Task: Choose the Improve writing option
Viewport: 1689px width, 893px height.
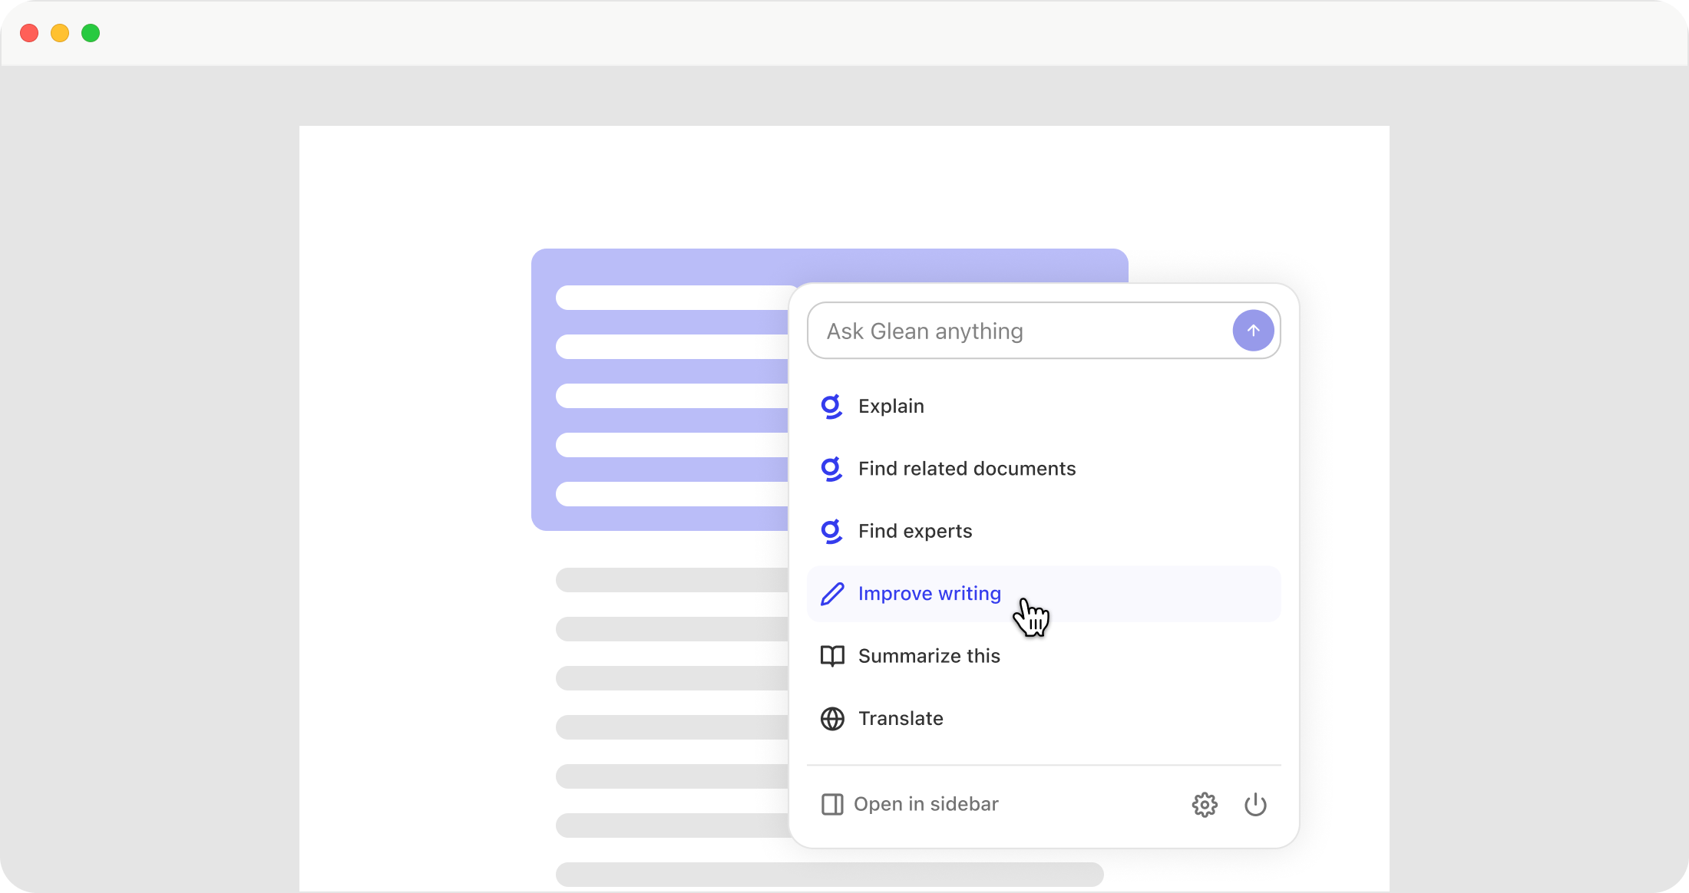Action: (x=929, y=594)
